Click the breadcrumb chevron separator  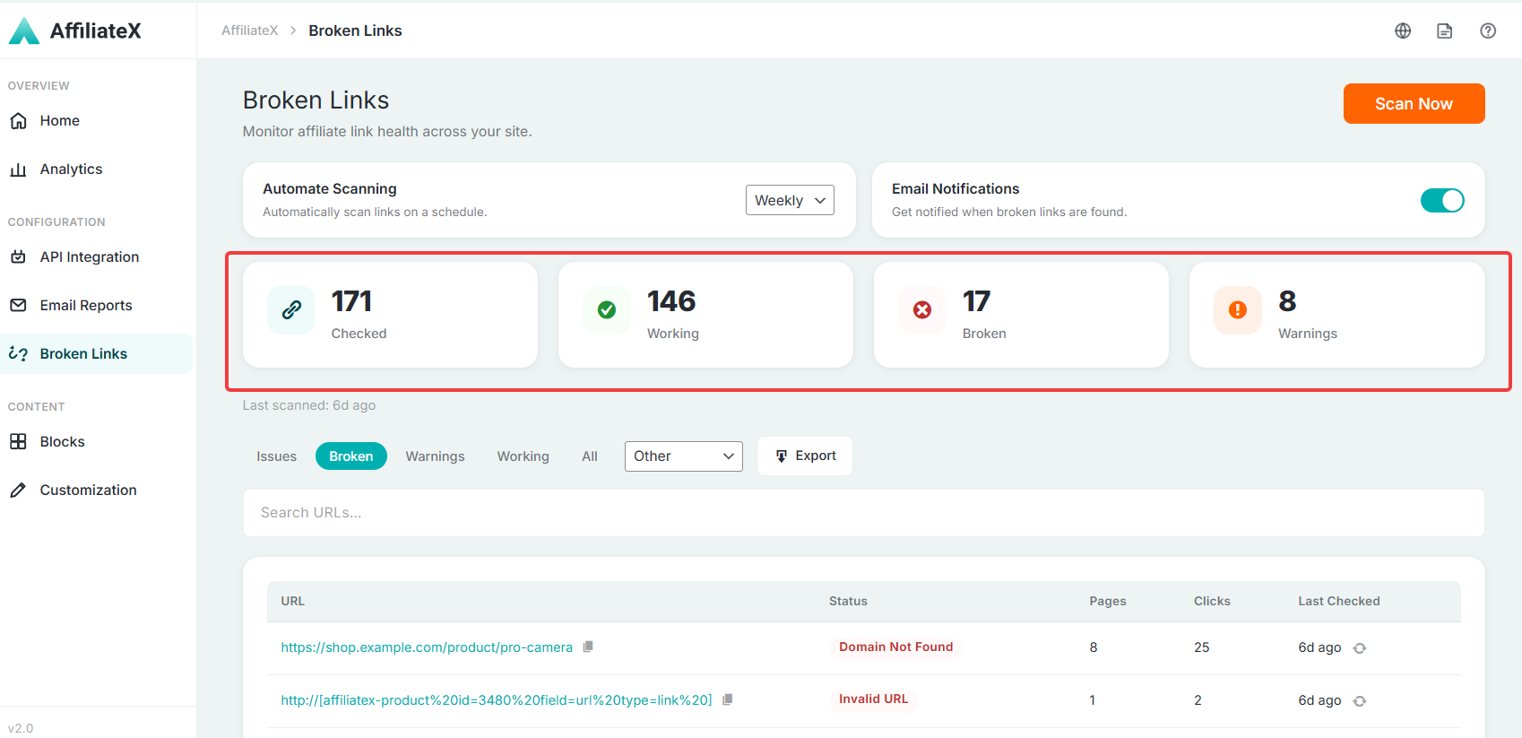coord(293,30)
